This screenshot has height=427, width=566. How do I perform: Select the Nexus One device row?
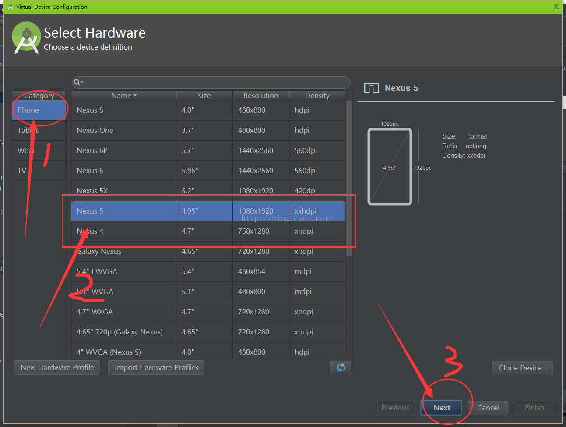208,130
